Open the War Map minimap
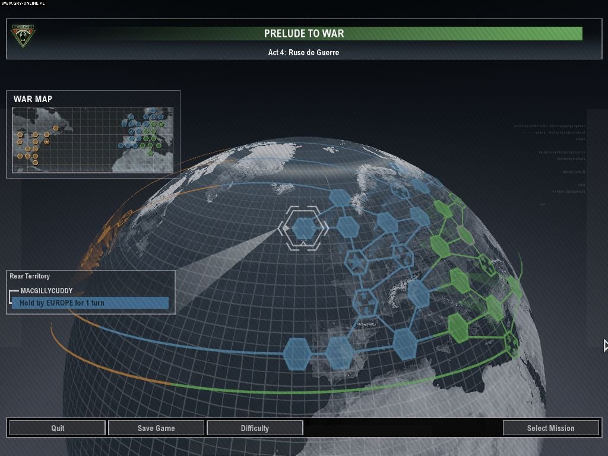 tap(93, 140)
